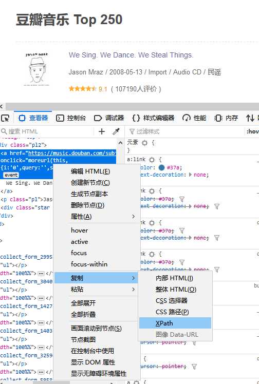Toggle the :hov pseudo-class panel button

(x=252, y=131)
